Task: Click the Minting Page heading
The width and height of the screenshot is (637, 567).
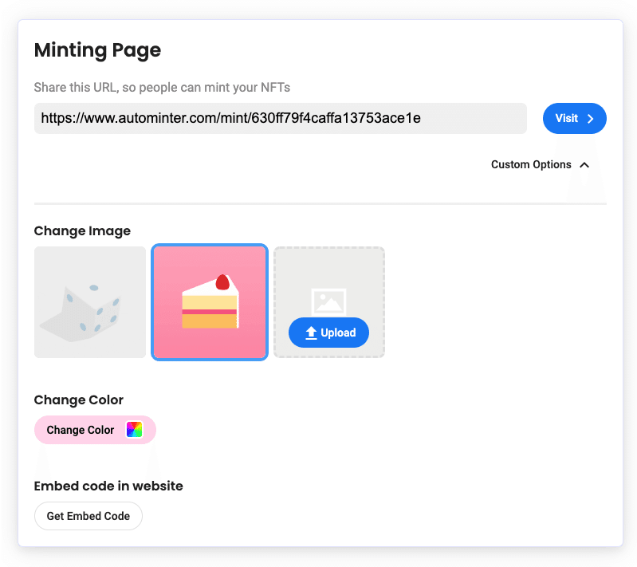Action: pyautogui.click(x=97, y=50)
